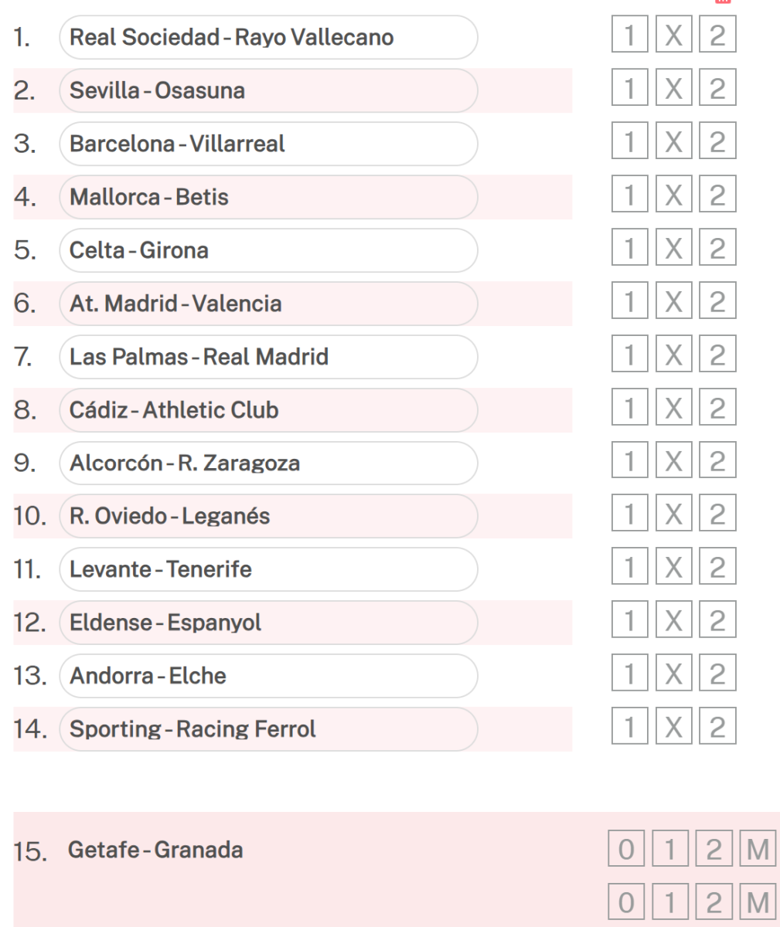The height and width of the screenshot is (927, 780).
Task: Mark 2 for R. Oviedo - Leganés
Action: click(x=717, y=517)
